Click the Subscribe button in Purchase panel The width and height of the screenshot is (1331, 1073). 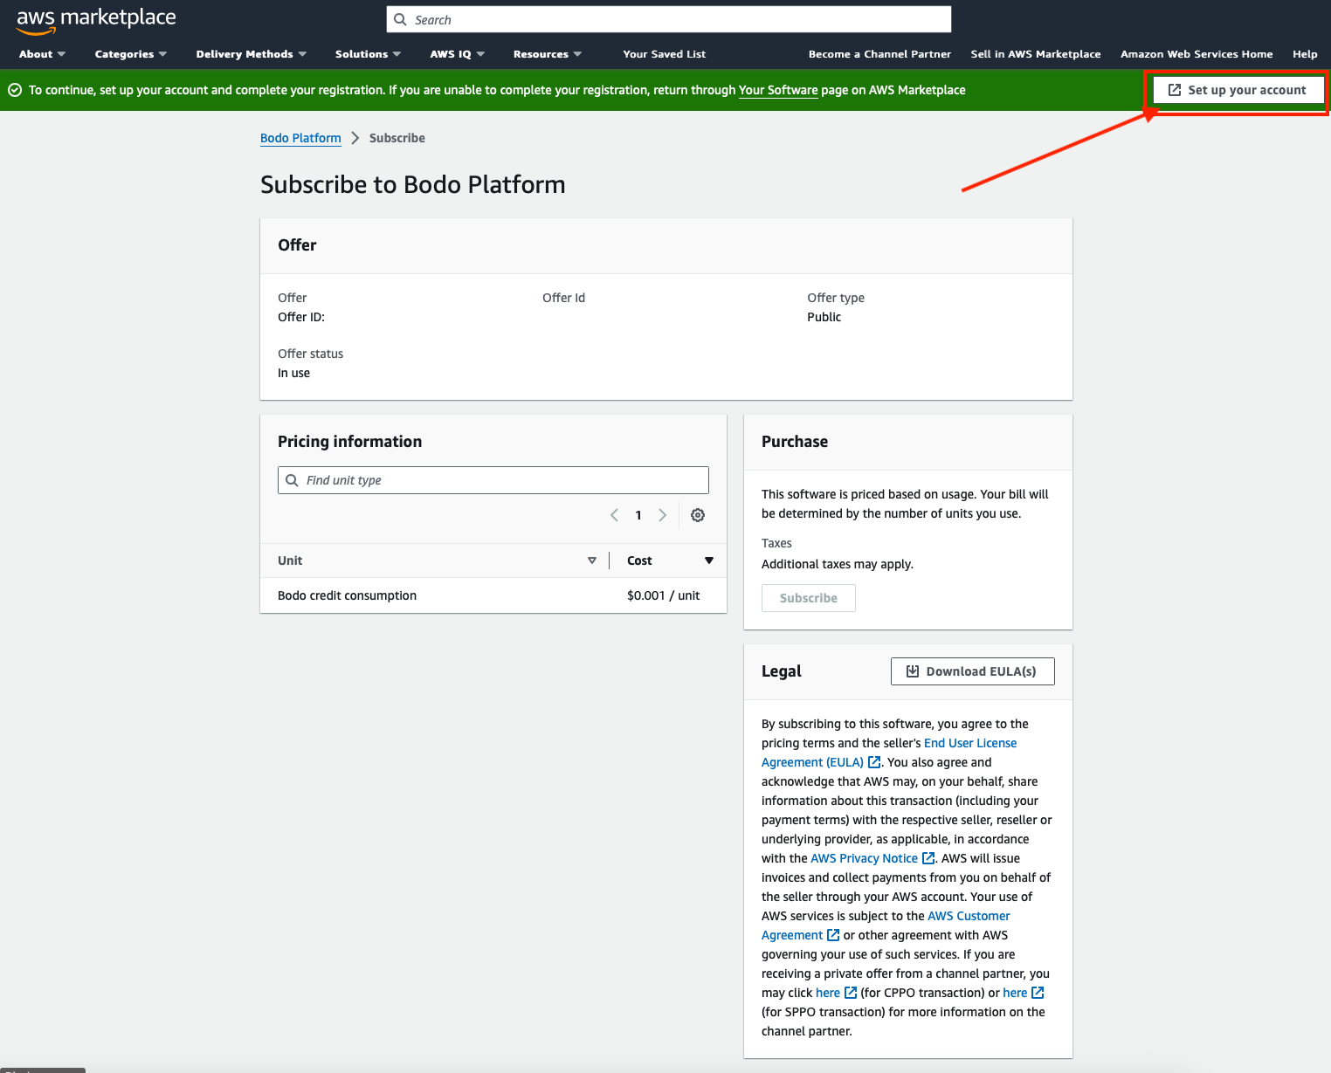pyautogui.click(x=808, y=598)
